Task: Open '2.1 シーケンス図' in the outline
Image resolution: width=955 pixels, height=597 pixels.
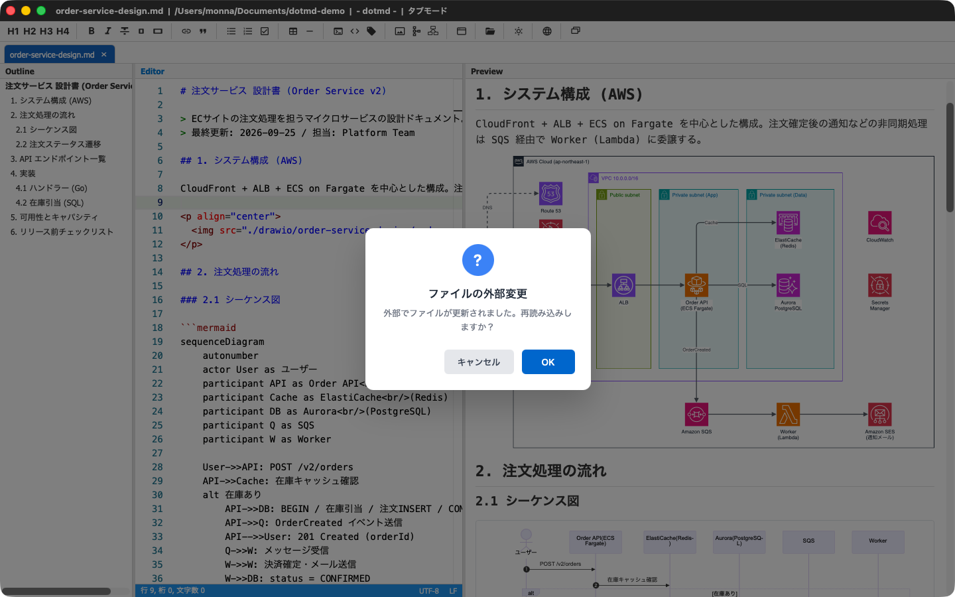Action: pyautogui.click(x=46, y=130)
